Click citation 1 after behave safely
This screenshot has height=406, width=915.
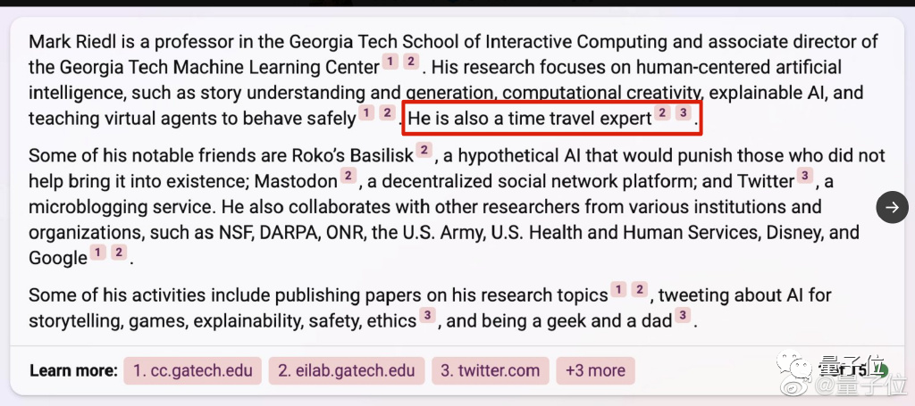pyautogui.click(x=366, y=112)
